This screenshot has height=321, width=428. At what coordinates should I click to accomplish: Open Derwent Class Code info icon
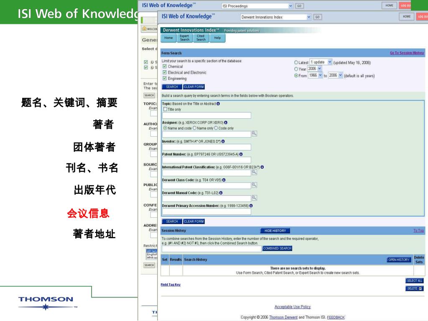pos(224,180)
